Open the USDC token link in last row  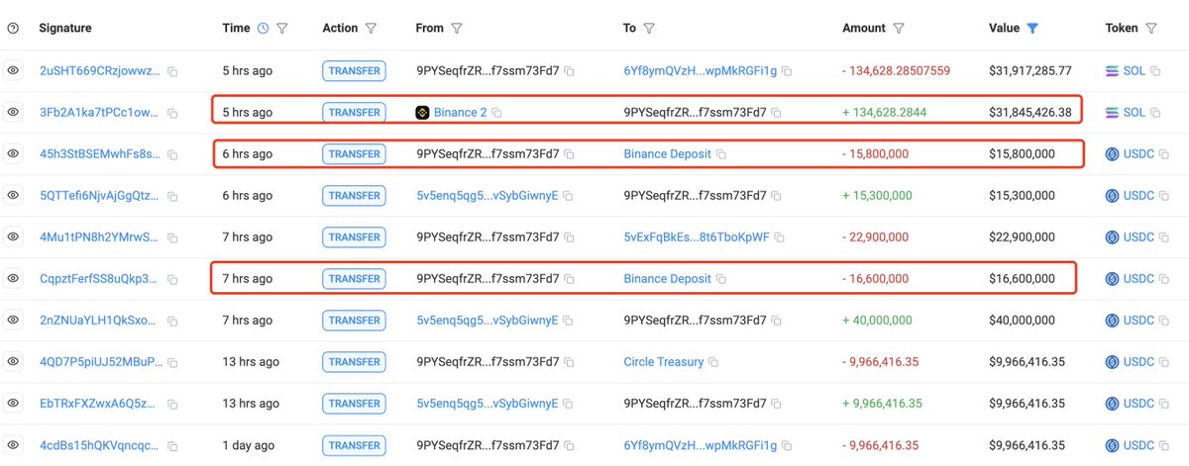pos(1137,445)
